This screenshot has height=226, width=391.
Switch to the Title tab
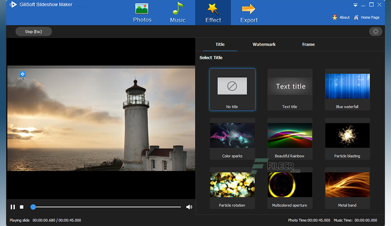(220, 44)
